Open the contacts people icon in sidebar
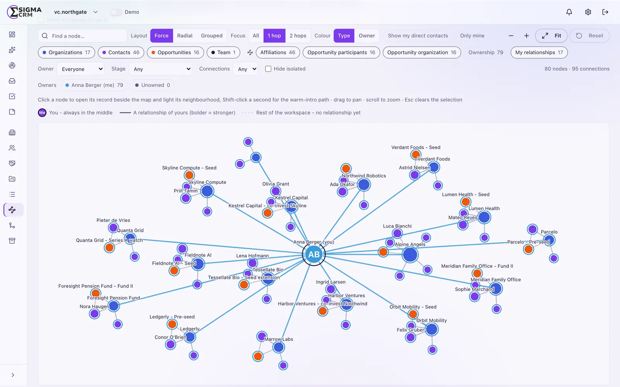This screenshot has width=620, height=387. [12, 148]
